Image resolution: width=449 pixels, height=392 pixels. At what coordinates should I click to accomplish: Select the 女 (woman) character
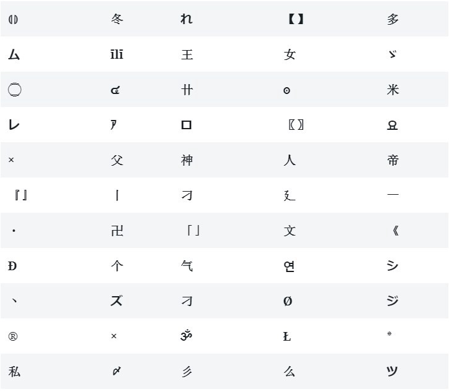click(289, 54)
